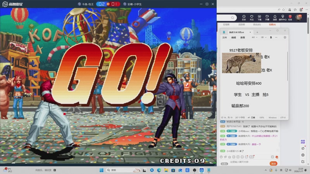This screenshot has height=174, width=310.
Task: Switch 英 input method in tray
Action: point(281,170)
